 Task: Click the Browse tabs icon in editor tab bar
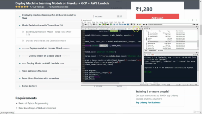coord(82,29)
